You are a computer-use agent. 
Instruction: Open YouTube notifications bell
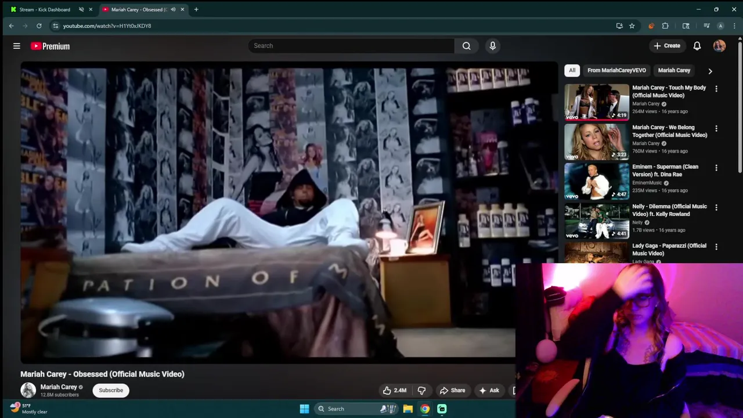point(697,46)
